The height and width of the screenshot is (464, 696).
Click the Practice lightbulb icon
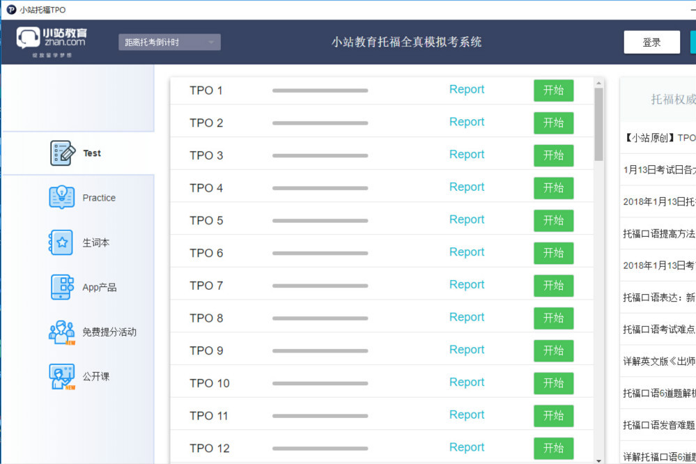pos(62,198)
